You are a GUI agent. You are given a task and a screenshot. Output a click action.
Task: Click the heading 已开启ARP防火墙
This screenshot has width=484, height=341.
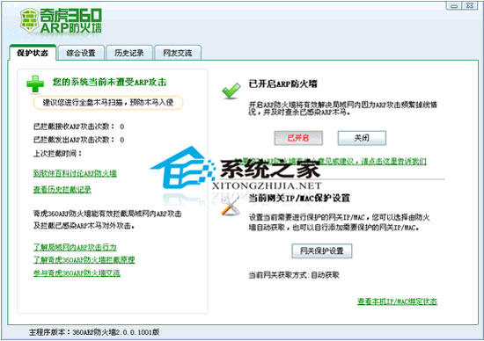283,83
